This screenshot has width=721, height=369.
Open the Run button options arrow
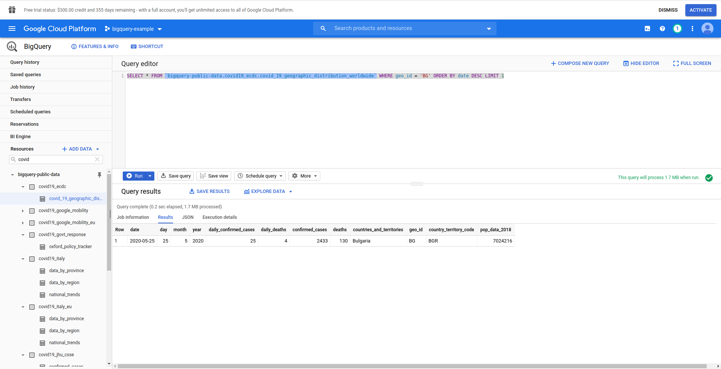coord(150,176)
